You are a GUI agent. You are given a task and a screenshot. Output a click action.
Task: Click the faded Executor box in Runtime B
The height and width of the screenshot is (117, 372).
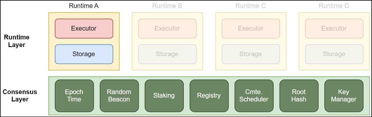tap(167, 29)
